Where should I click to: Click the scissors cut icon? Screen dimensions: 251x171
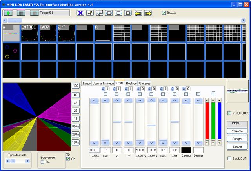[x=90, y=13]
